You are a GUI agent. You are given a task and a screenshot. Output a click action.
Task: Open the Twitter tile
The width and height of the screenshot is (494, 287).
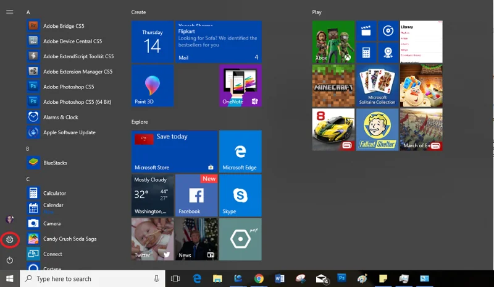(153, 239)
